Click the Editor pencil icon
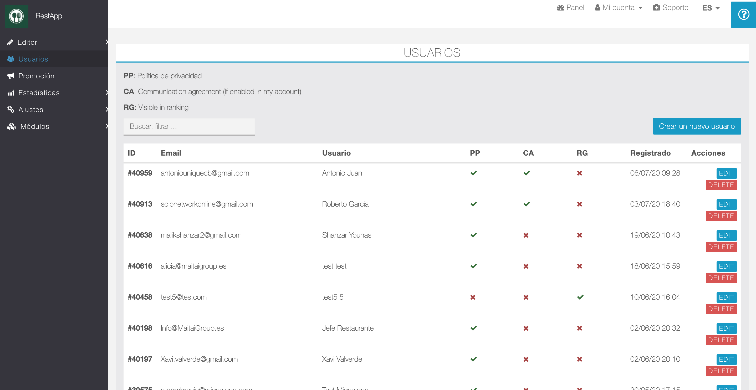The width and height of the screenshot is (756, 390). pyautogui.click(x=10, y=42)
